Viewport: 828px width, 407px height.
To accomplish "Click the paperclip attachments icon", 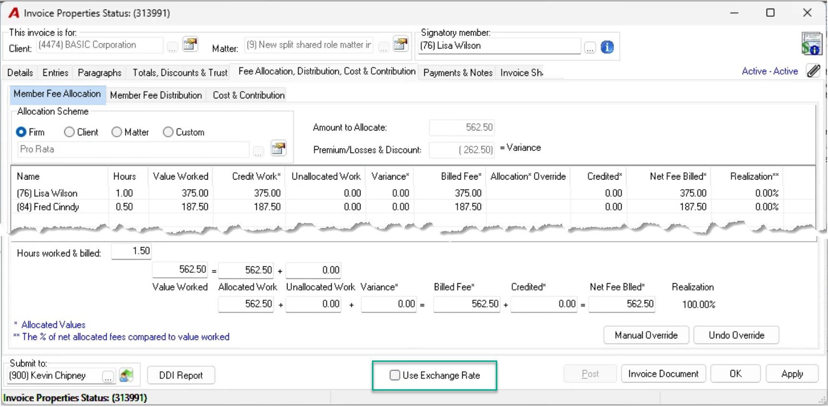I will pyautogui.click(x=813, y=71).
